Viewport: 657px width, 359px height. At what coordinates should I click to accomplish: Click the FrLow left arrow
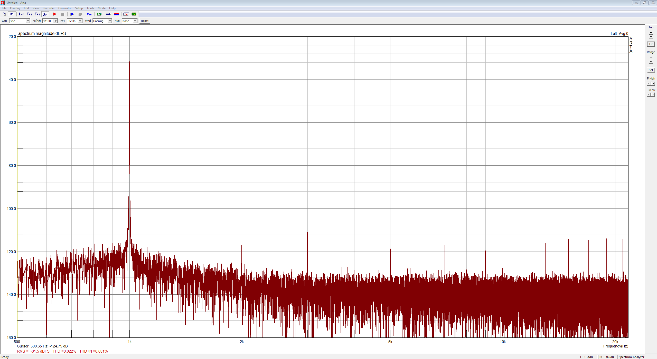[649, 95]
